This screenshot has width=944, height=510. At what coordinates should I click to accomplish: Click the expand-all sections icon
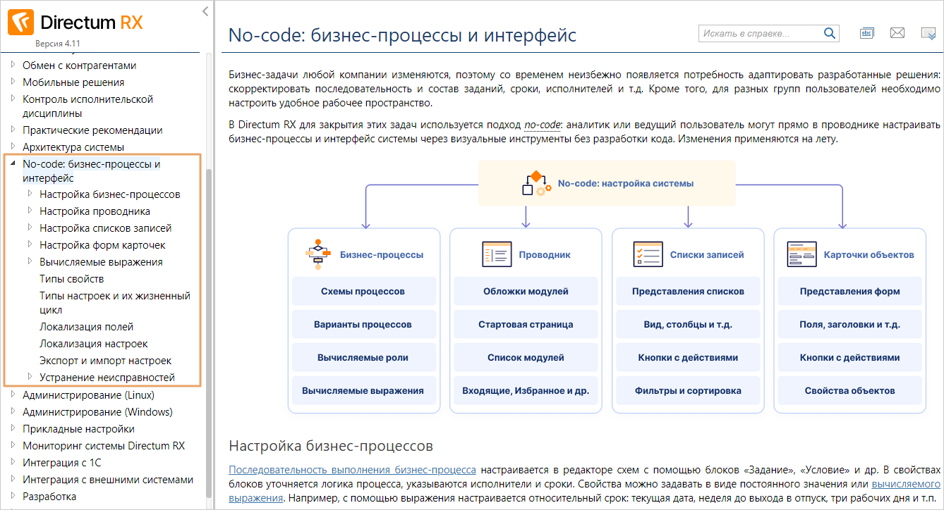pyautogui.click(x=928, y=34)
